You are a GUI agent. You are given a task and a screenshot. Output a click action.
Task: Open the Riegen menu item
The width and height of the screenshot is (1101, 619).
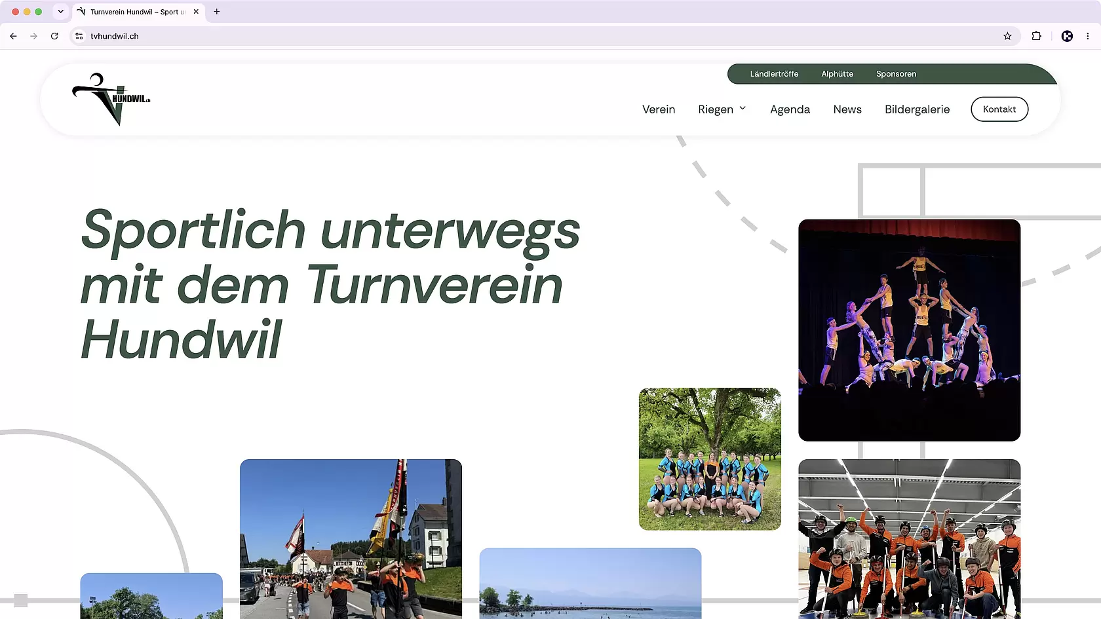click(x=716, y=109)
